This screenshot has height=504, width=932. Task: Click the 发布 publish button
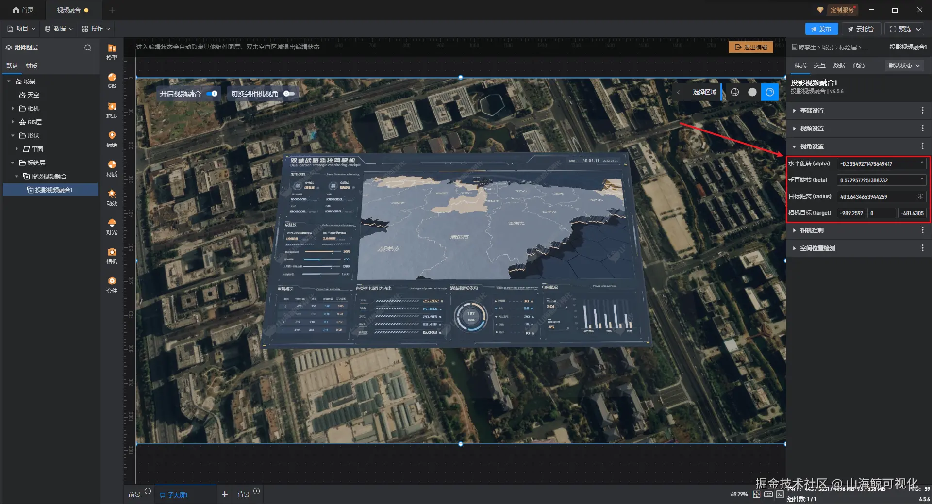pyautogui.click(x=821, y=29)
